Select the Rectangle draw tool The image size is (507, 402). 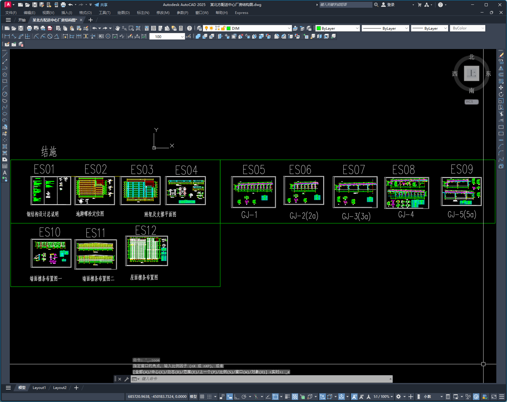coord(5,81)
